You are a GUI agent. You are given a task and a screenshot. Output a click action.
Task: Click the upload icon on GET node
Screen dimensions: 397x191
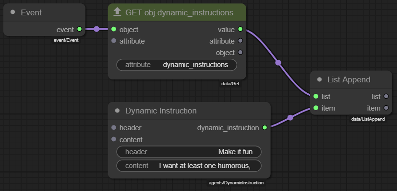click(x=117, y=12)
